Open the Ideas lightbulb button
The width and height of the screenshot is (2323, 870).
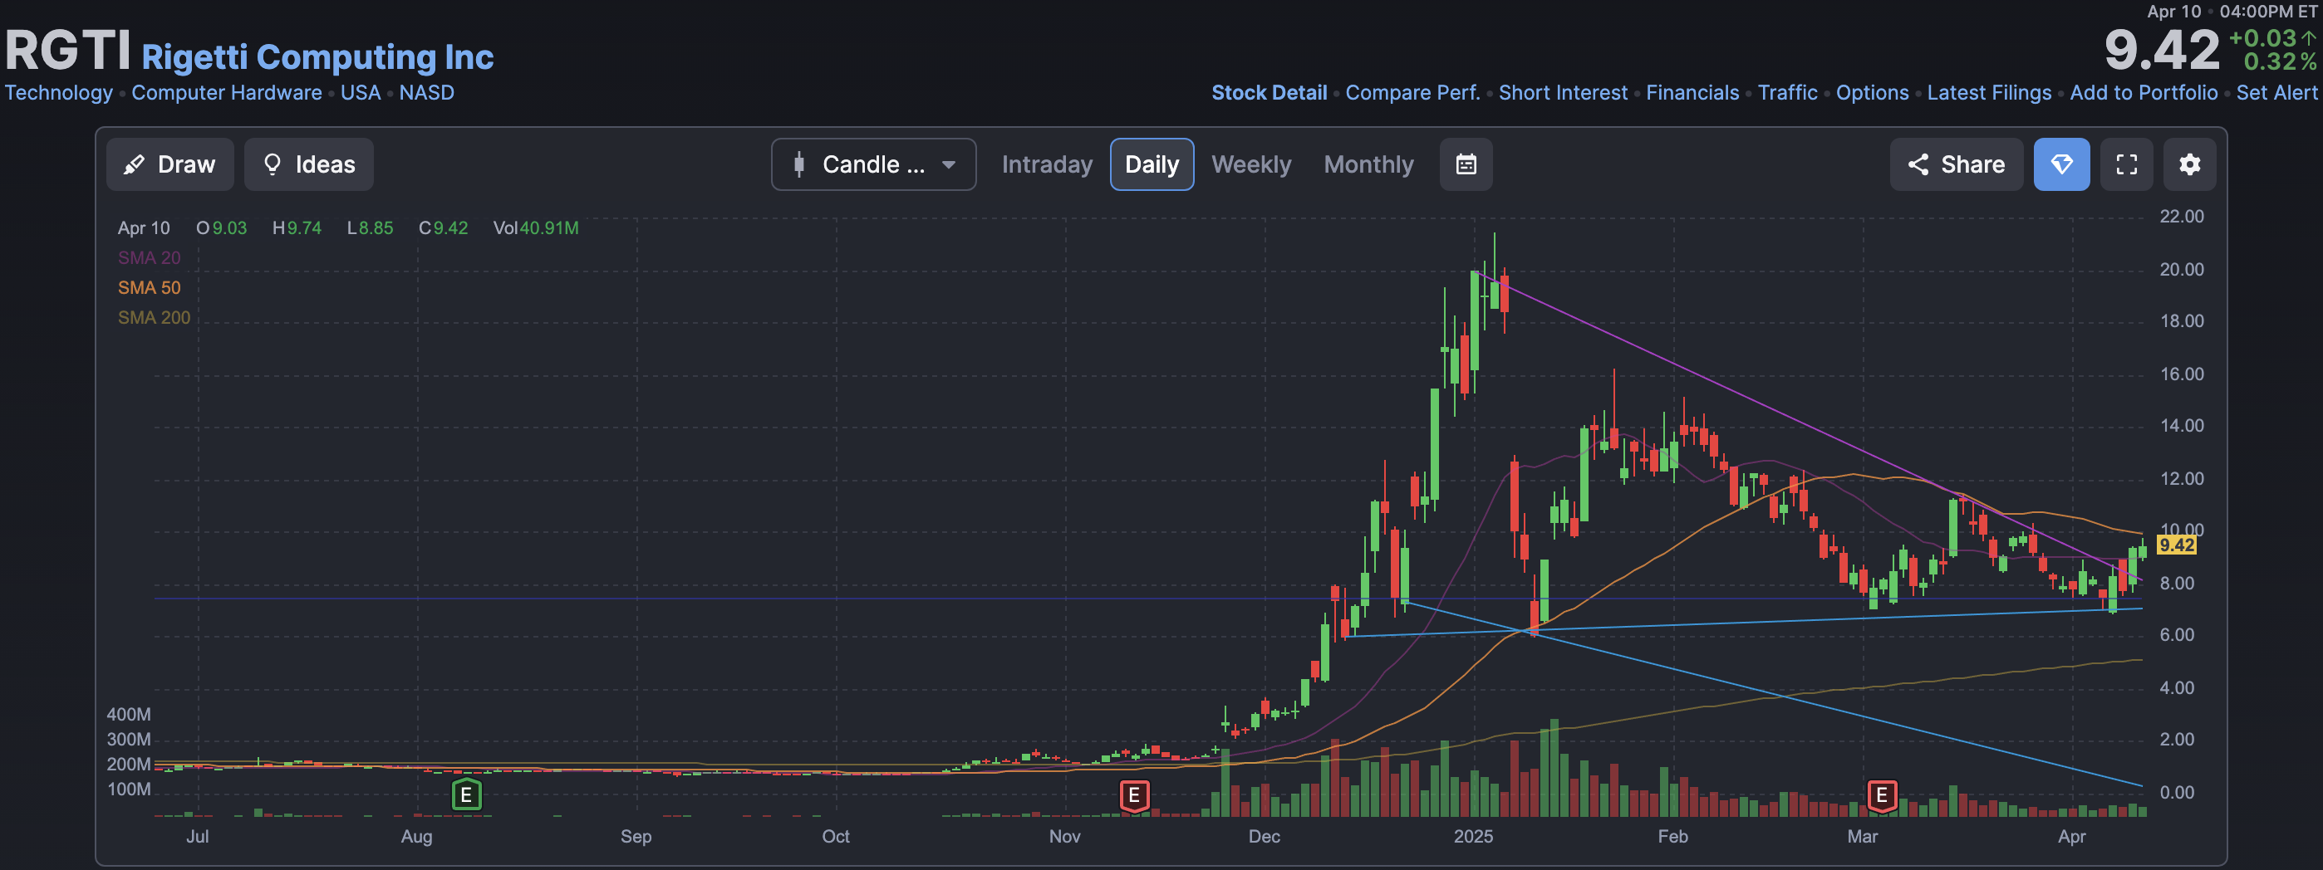(308, 165)
